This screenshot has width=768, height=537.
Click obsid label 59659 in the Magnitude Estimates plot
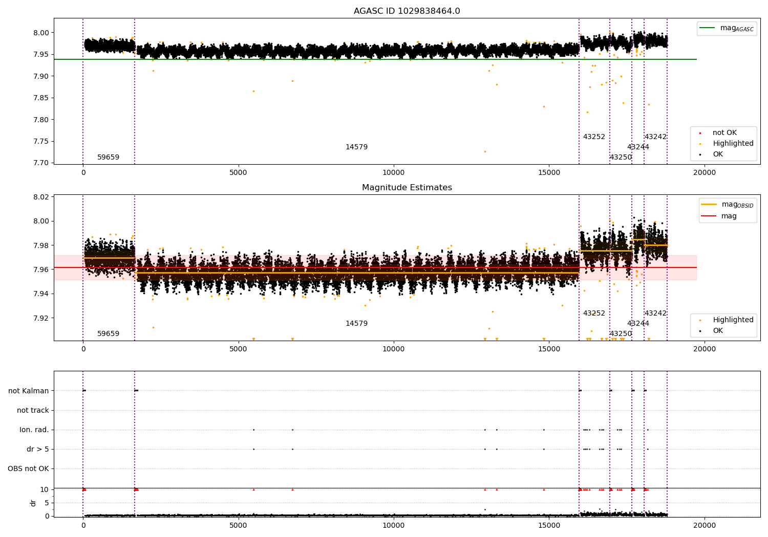(108, 334)
